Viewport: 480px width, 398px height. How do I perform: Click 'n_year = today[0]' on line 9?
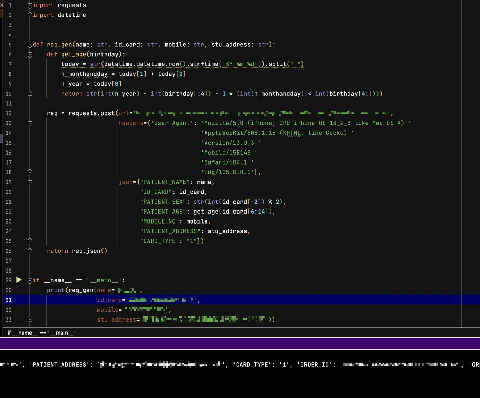92,84
